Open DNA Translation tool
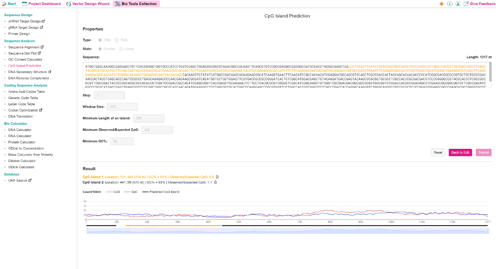The image size is (496, 269). pyautogui.click(x=21, y=117)
